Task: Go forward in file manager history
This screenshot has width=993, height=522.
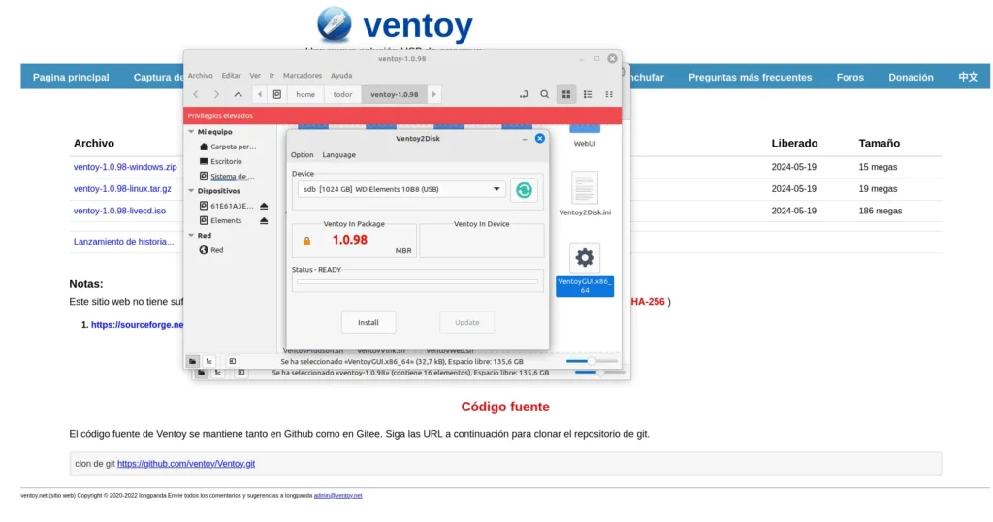Action: click(x=216, y=94)
